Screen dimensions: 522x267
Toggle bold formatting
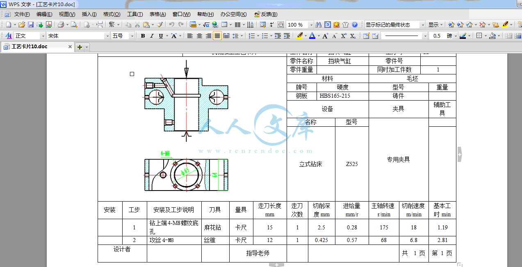143,36
